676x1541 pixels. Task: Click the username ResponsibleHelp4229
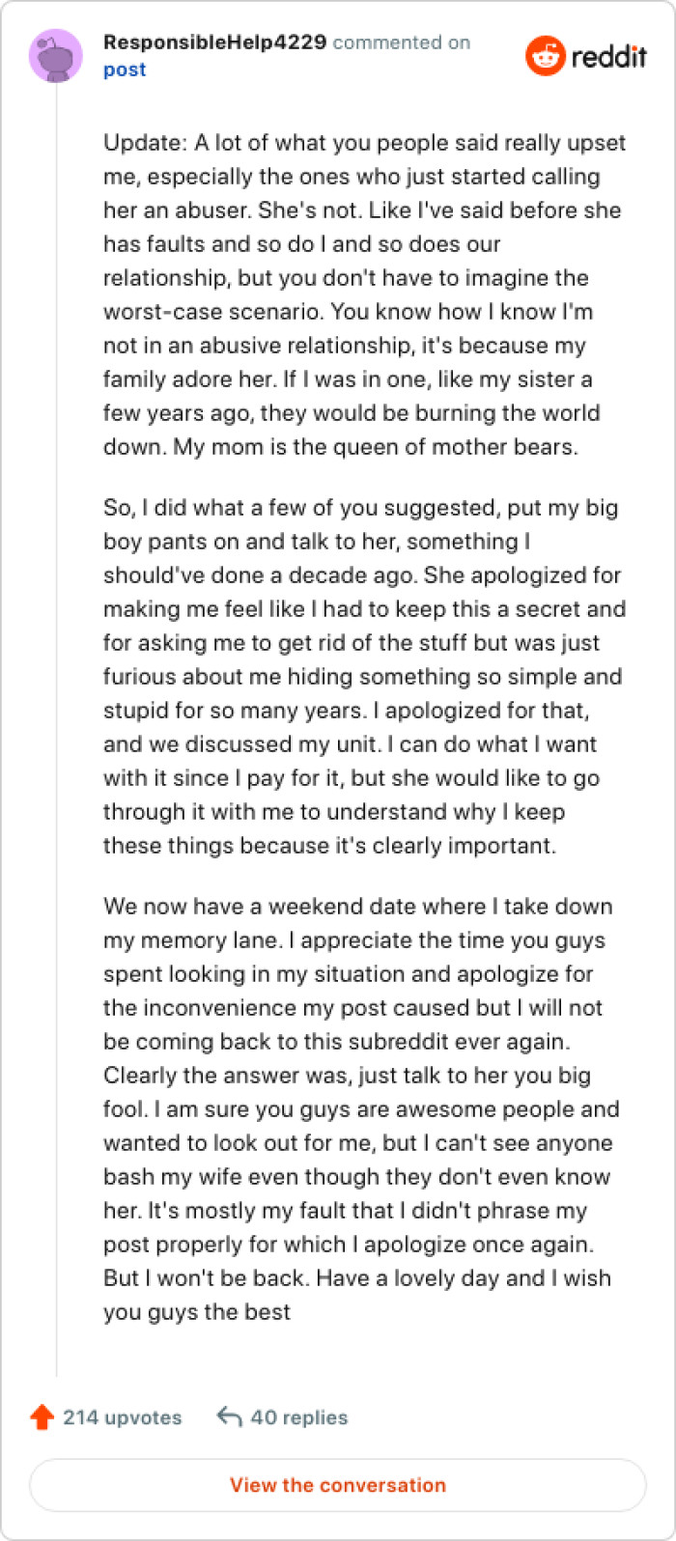coord(214,42)
